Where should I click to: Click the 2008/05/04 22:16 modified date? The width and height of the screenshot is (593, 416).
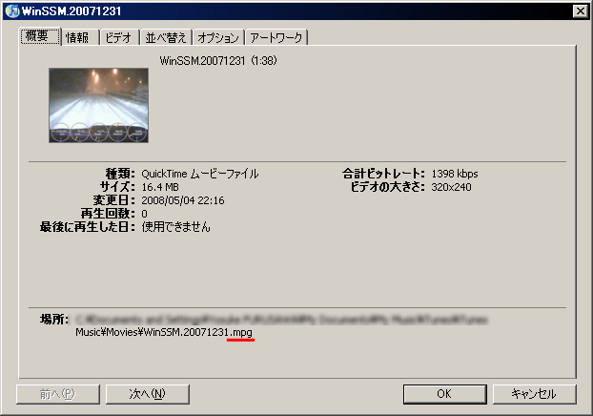pos(183,200)
